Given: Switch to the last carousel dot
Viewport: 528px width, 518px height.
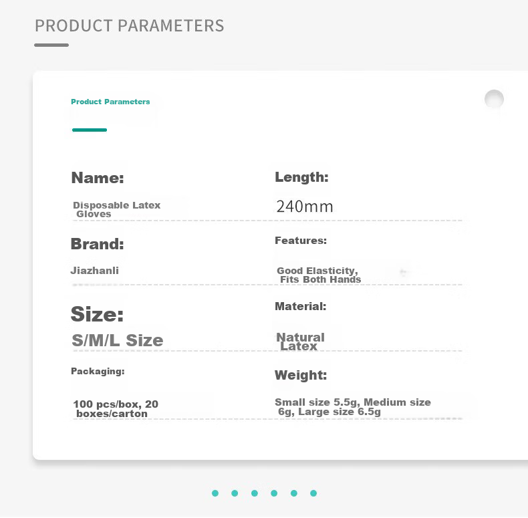Looking at the screenshot, I should tap(313, 493).
